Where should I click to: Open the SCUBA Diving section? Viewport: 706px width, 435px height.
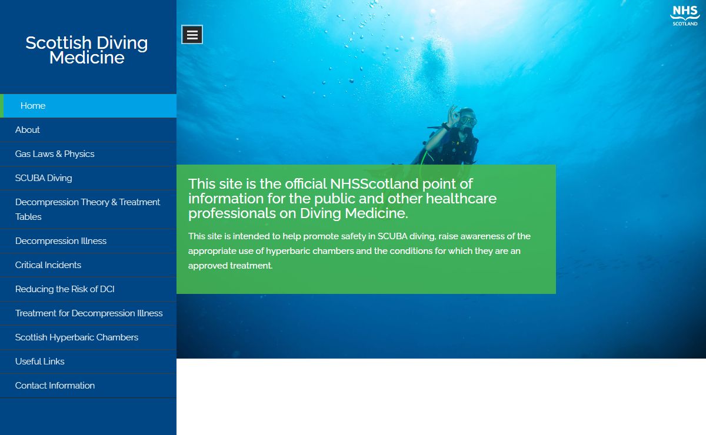pos(88,178)
